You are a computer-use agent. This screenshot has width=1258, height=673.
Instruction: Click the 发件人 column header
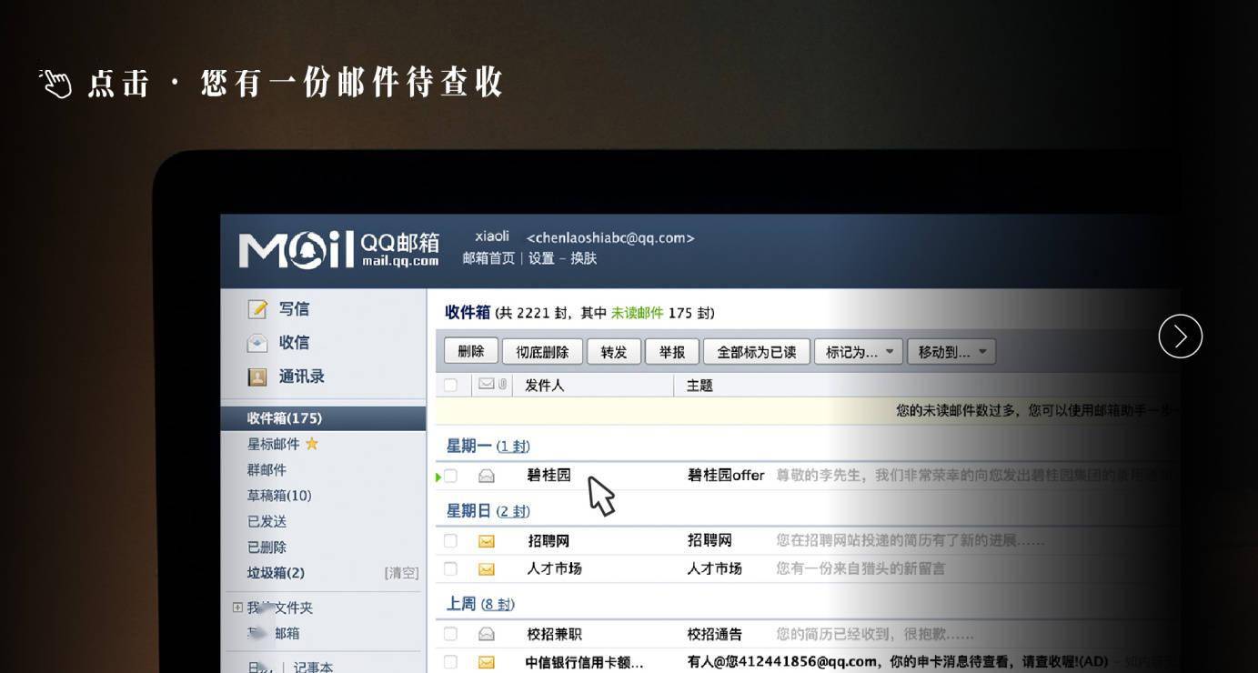click(544, 386)
